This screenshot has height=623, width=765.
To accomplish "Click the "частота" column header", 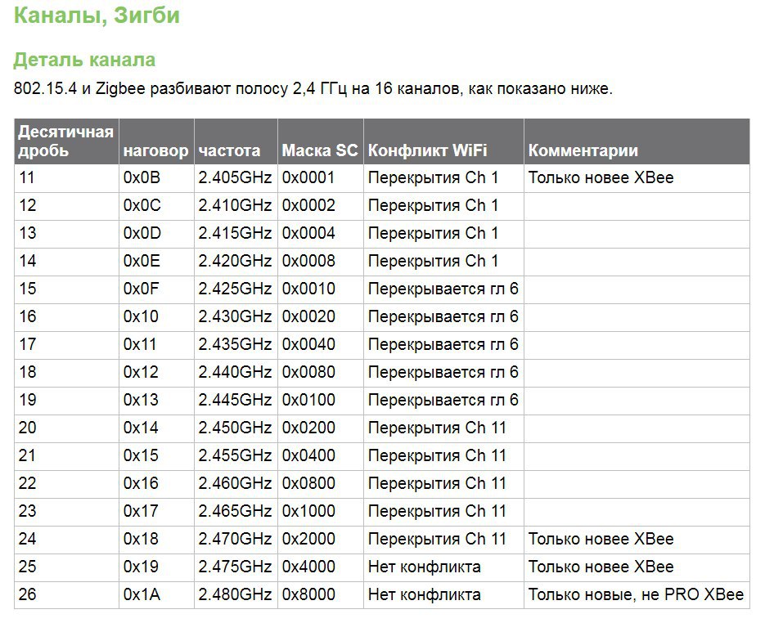I will tap(229, 150).
